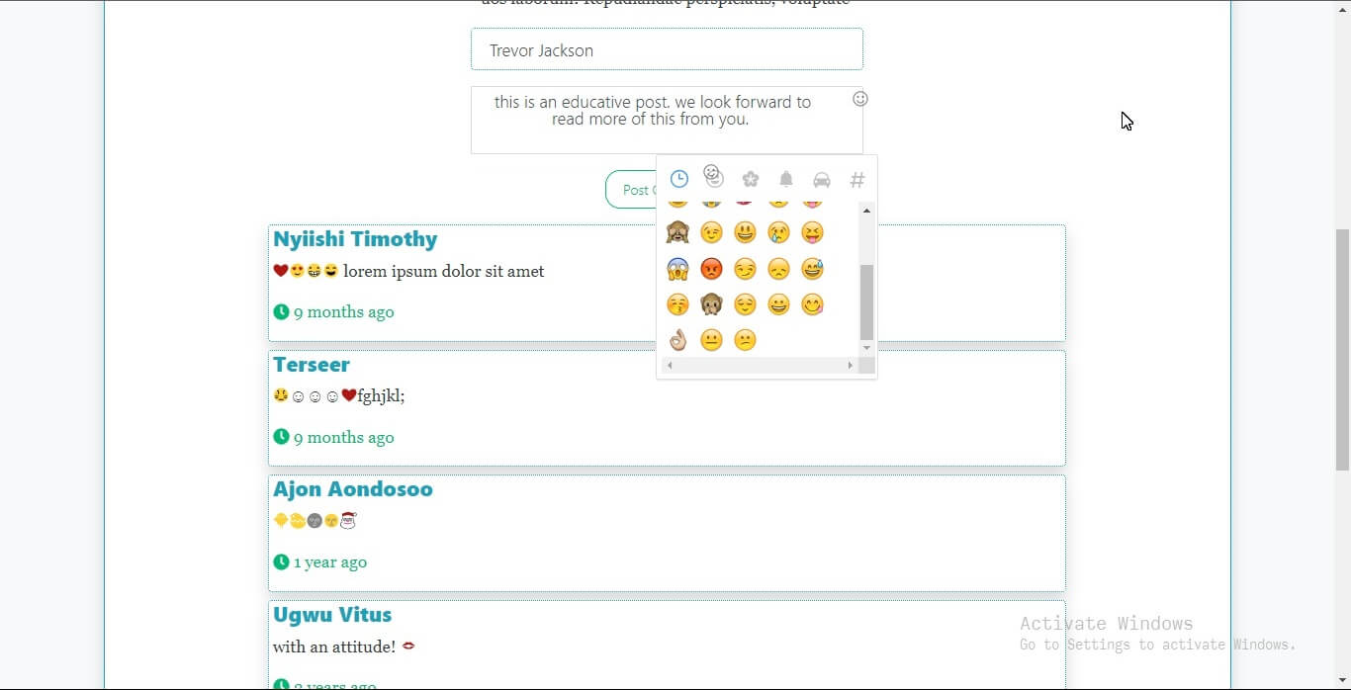Open the Nyiishi Timothy commenter name
This screenshot has height=690, width=1351.
tap(355, 239)
